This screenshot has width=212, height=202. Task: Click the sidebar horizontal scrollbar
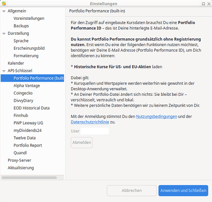29,177
